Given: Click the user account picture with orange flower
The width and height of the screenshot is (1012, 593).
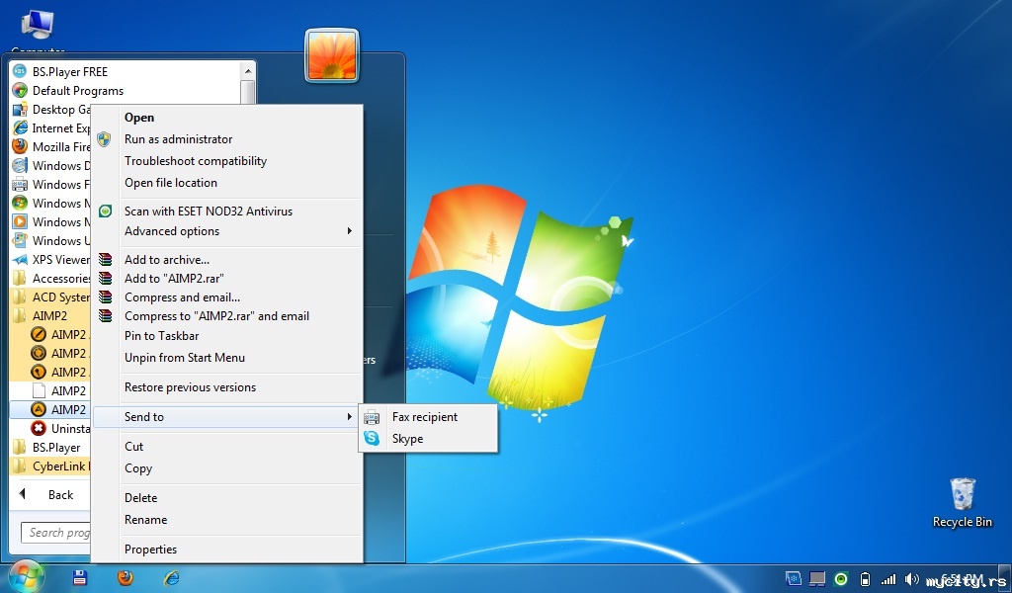Looking at the screenshot, I should point(332,54).
